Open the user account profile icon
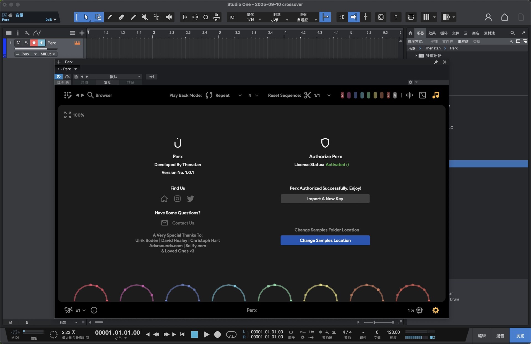This screenshot has width=531, height=344. click(x=488, y=17)
